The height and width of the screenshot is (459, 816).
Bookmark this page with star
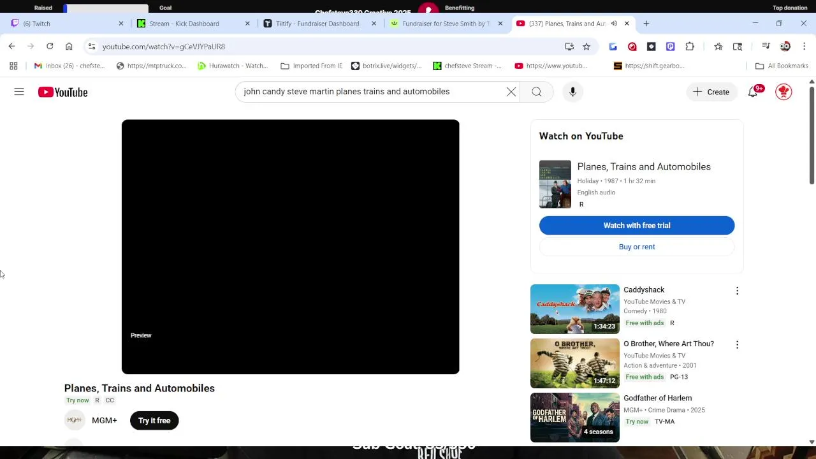(x=586, y=47)
